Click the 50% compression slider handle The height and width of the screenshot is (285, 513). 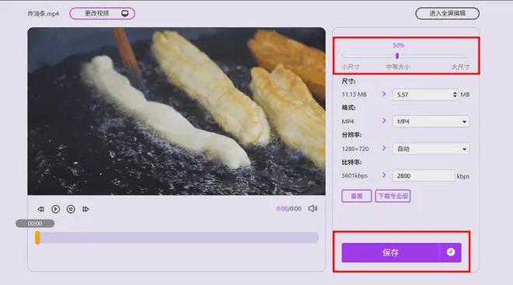397,56
